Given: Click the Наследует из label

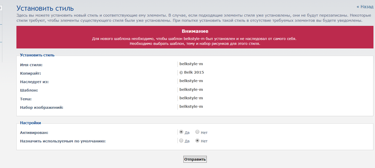Looking at the screenshot, I should pos(34,82).
